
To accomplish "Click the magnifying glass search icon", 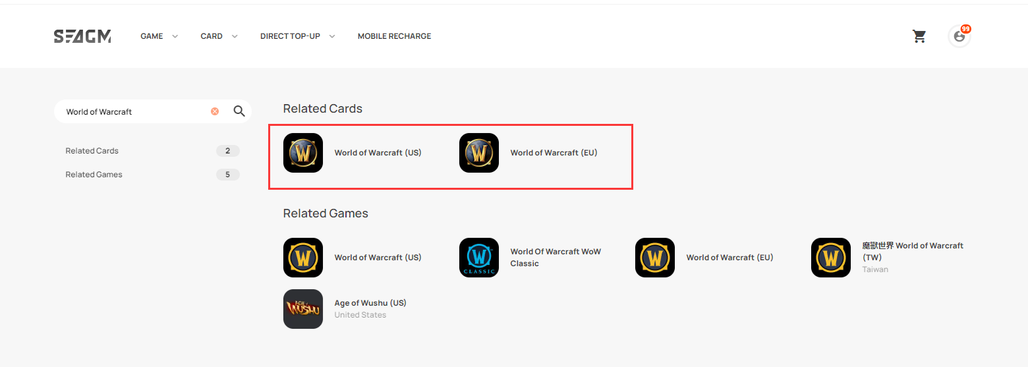I will click(239, 111).
